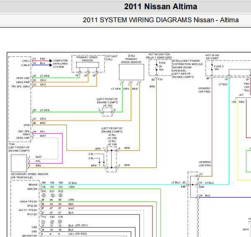Click the 'GRY (OR RED)' wire label
Screen dimensions: 251x237
click(x=78, y=234)
